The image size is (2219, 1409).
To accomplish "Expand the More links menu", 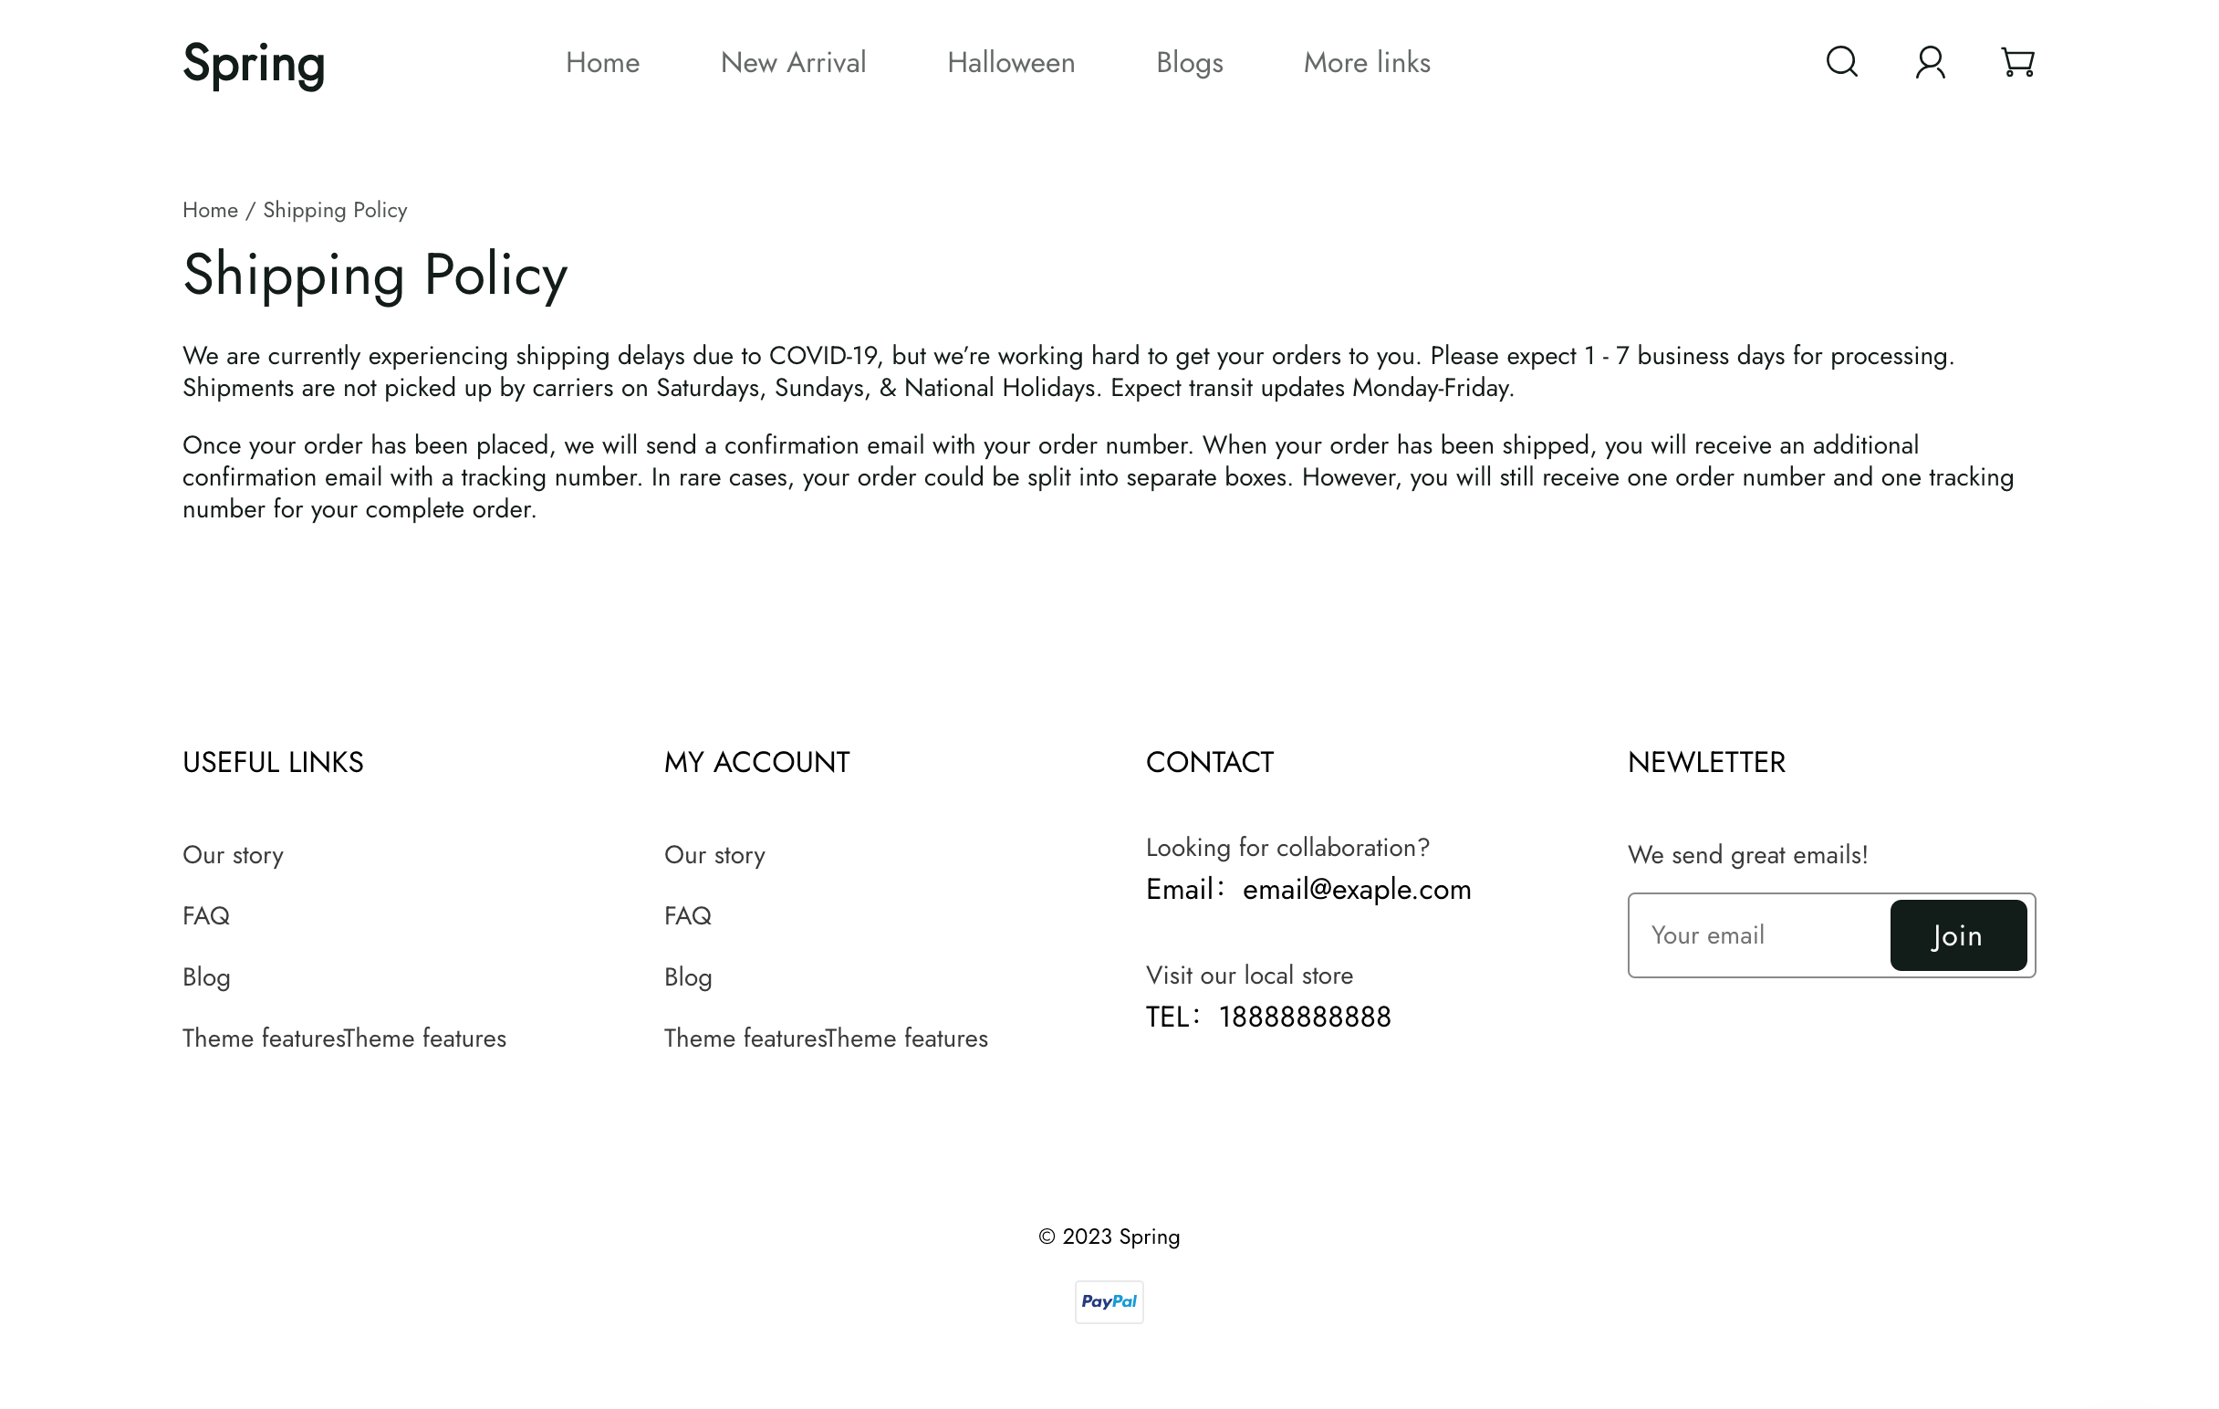I will click(1367, 63).
